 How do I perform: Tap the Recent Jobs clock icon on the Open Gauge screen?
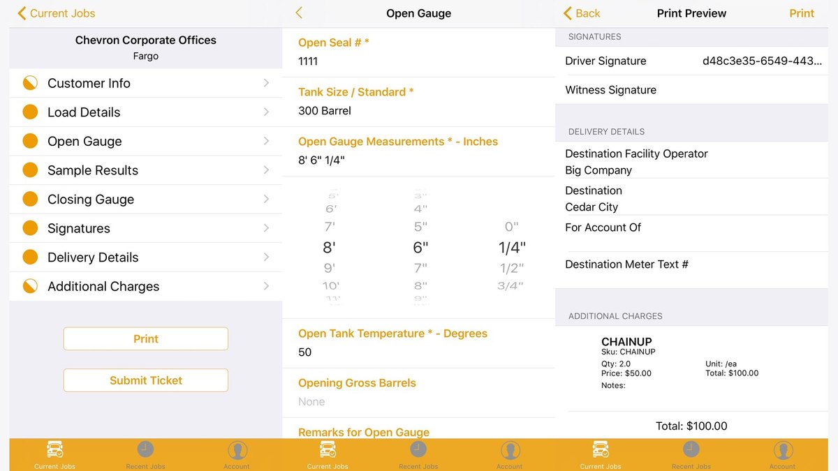pos(418,449)
